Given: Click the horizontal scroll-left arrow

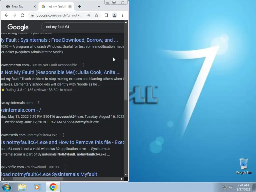Looking at the screenshot, I should click(3, 179).
